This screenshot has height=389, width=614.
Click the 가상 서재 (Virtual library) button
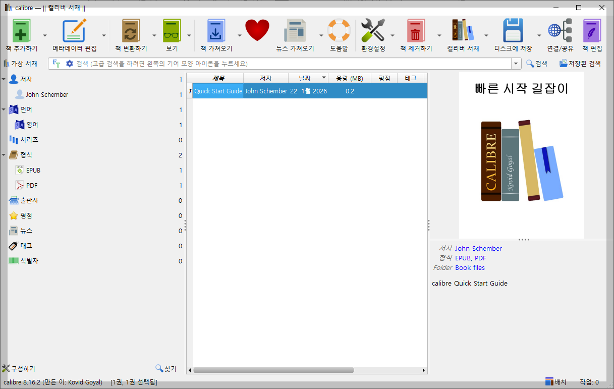tap(20, 64)
